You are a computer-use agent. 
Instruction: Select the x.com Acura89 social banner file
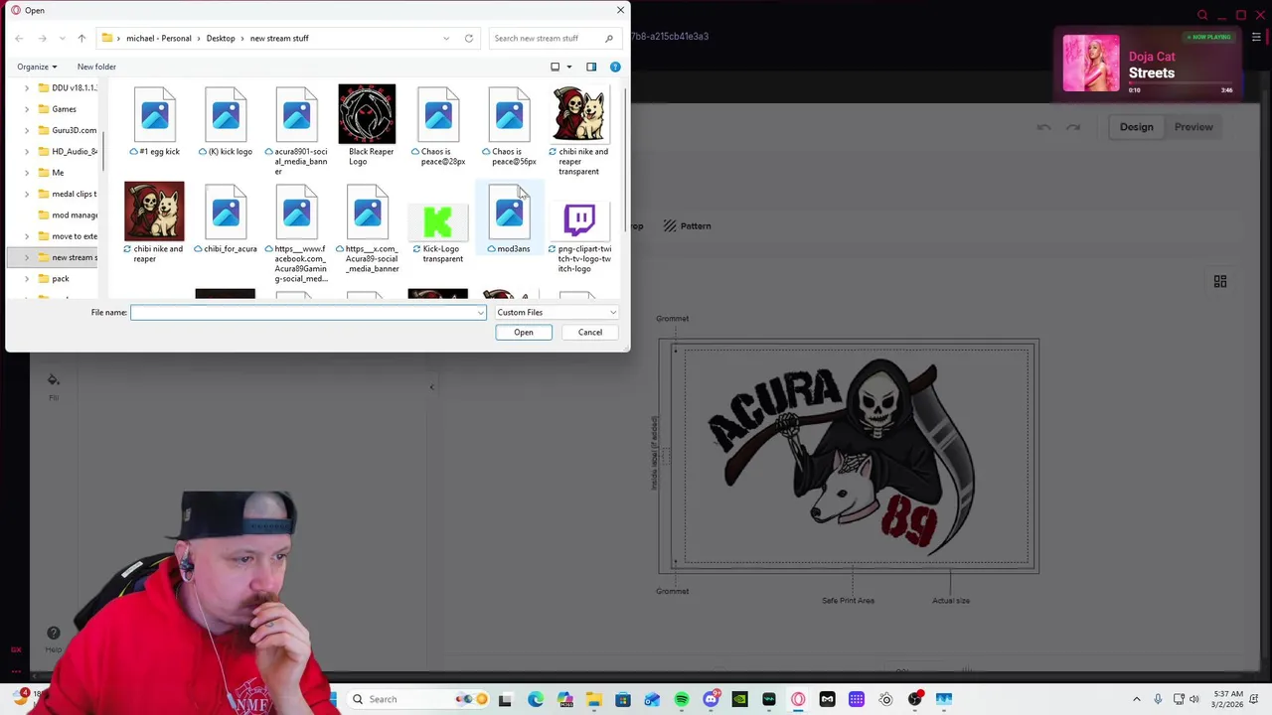pos(368,227)
